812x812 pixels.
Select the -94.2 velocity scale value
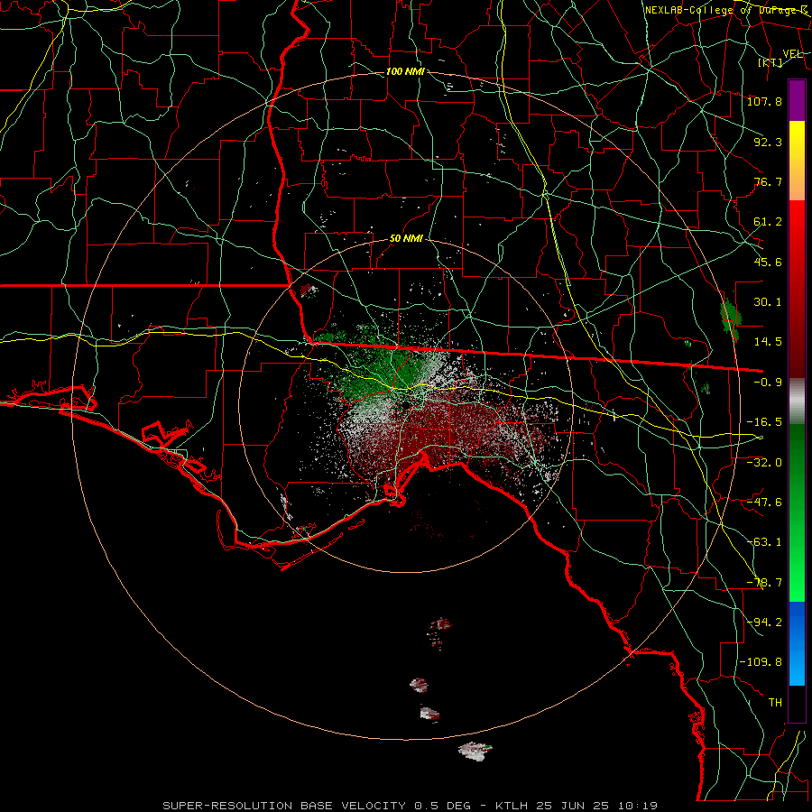[764, 623]
